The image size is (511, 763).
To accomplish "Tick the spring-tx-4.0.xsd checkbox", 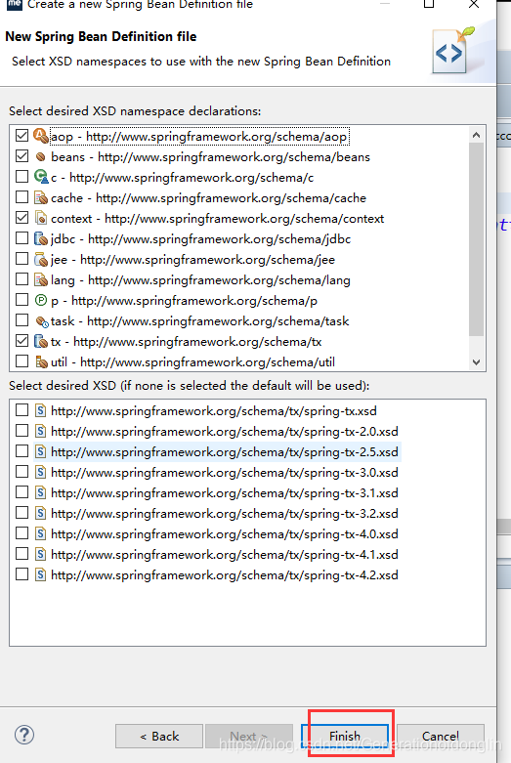I will click(21, 533).
